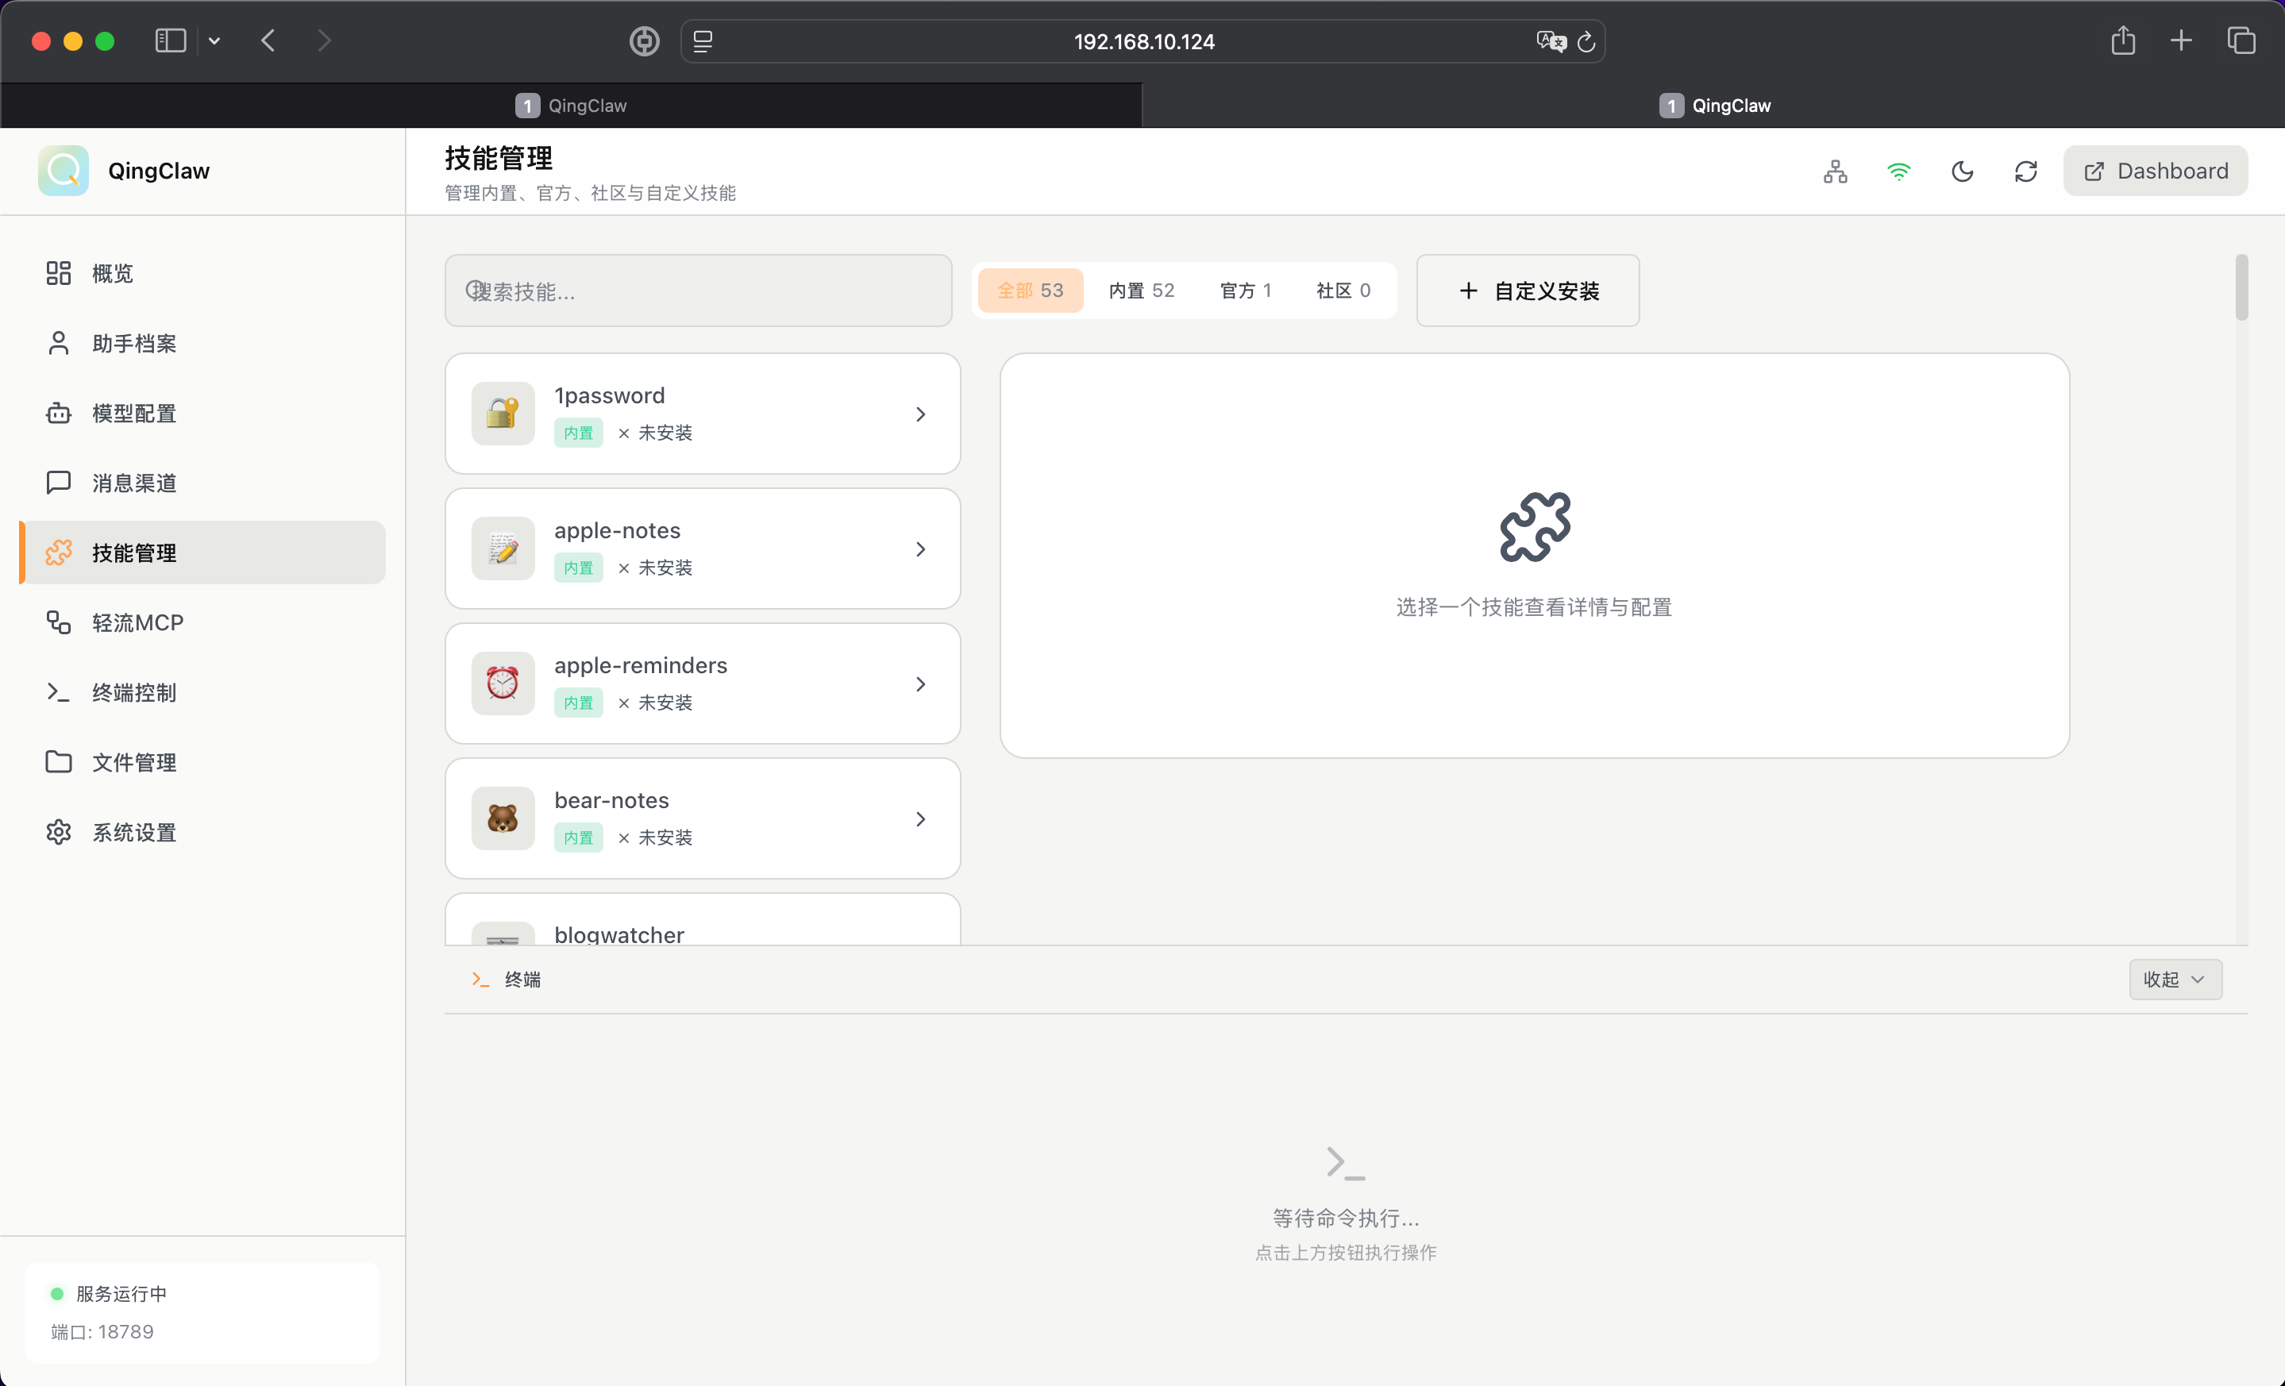Show Safari tab overview
The width and height of the screenshot is (2285, 1386).
coord(2241,40)
